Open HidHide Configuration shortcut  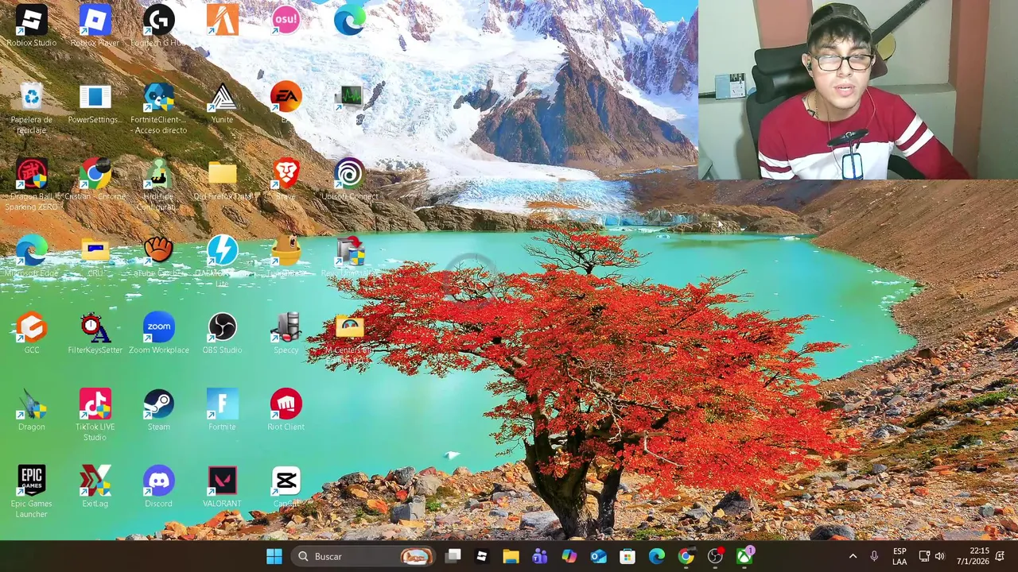158,175
